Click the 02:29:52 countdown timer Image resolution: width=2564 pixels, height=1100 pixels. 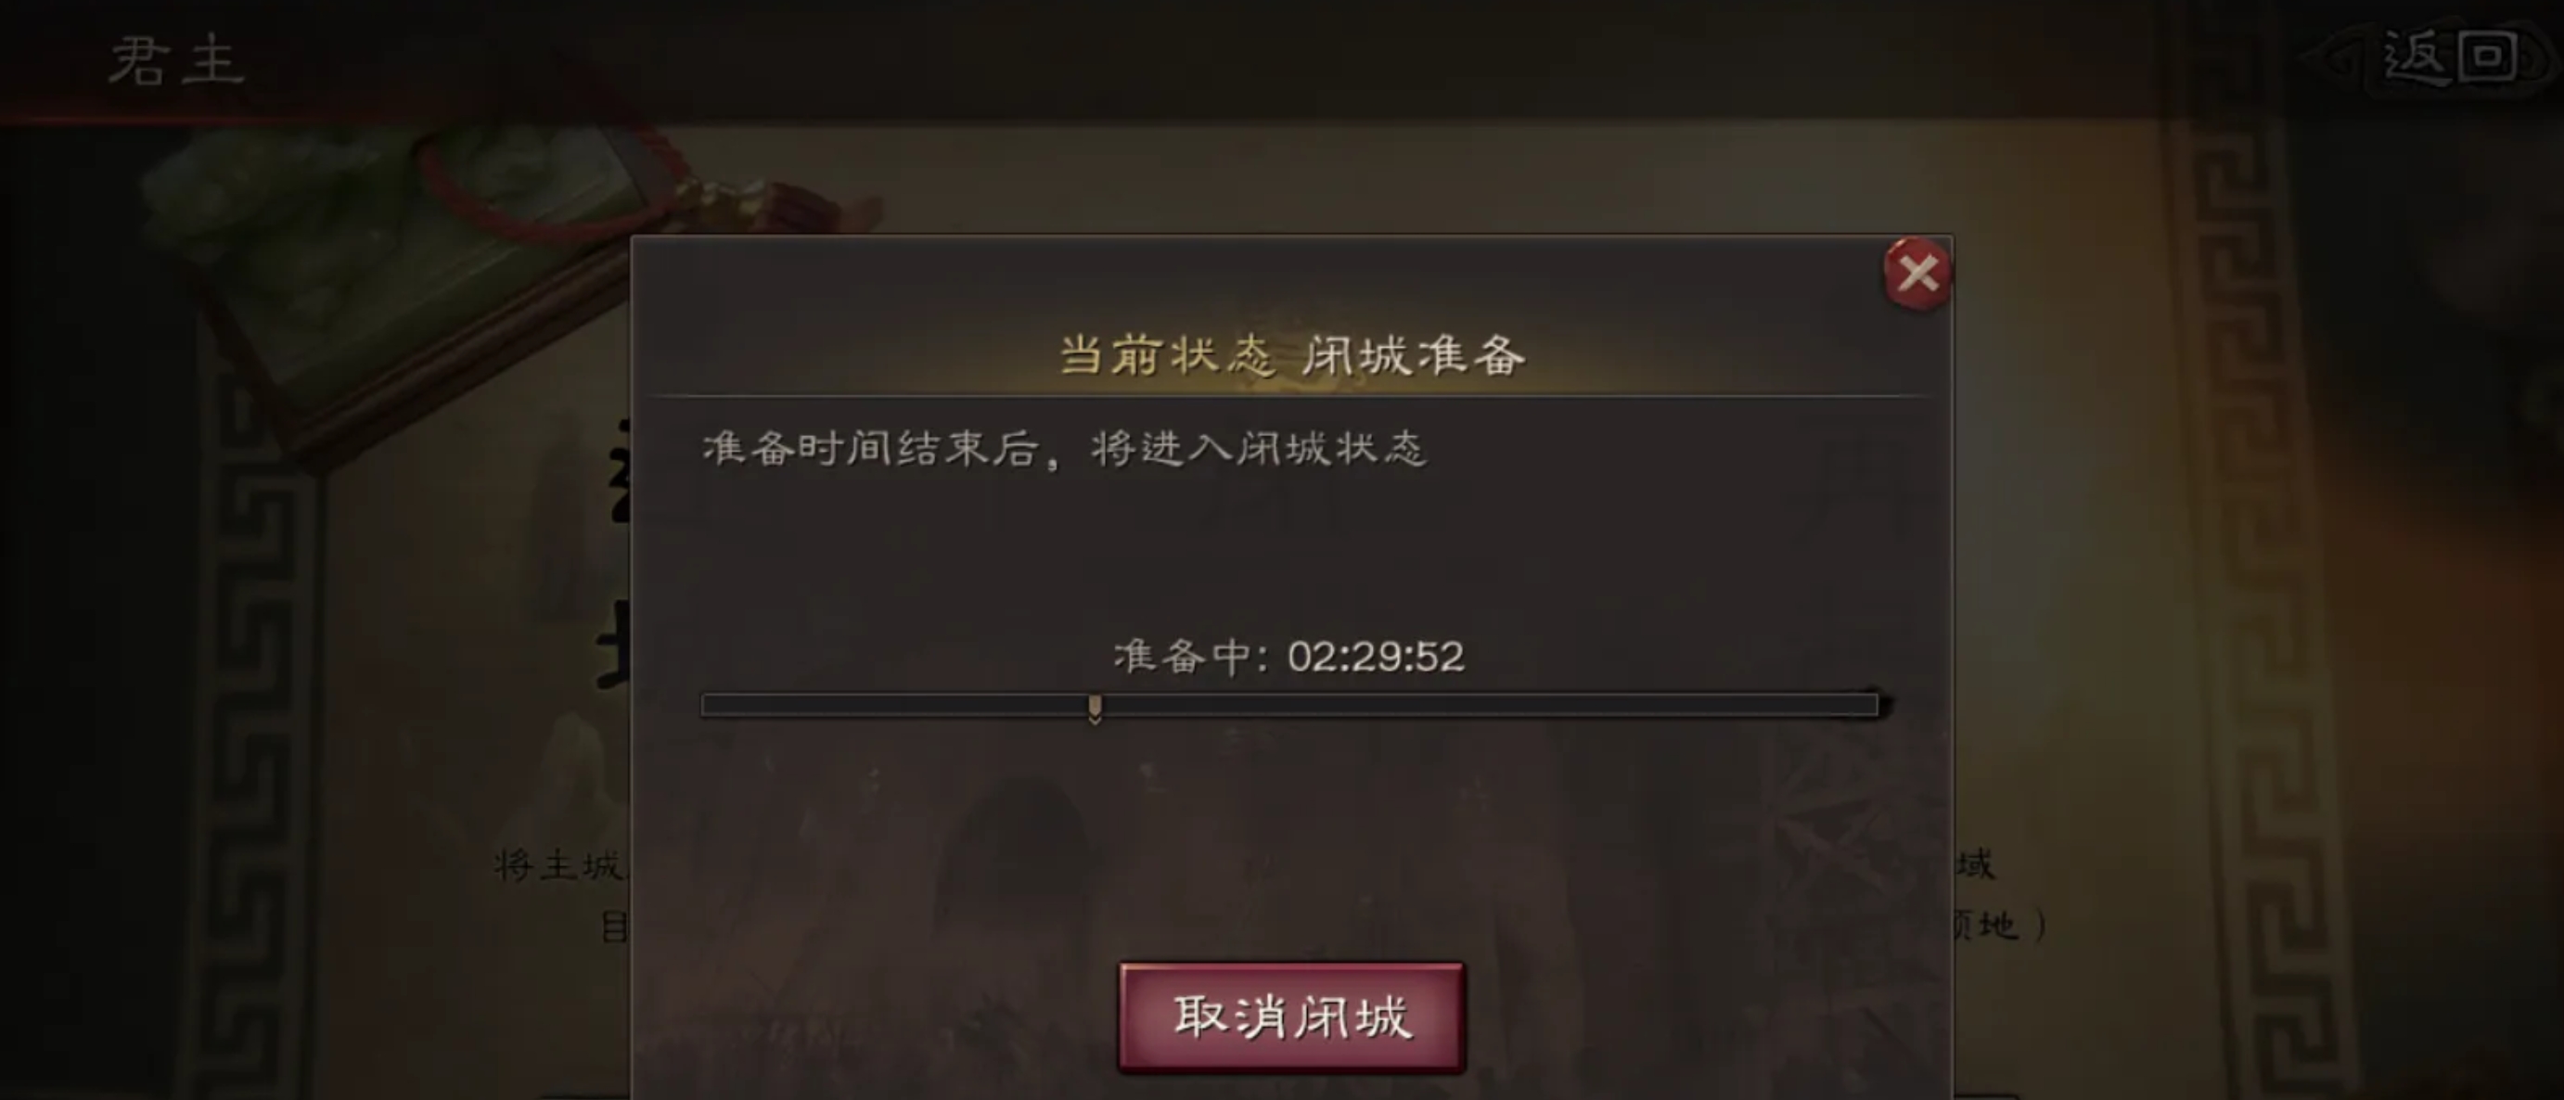click(x=1376, y=656)
